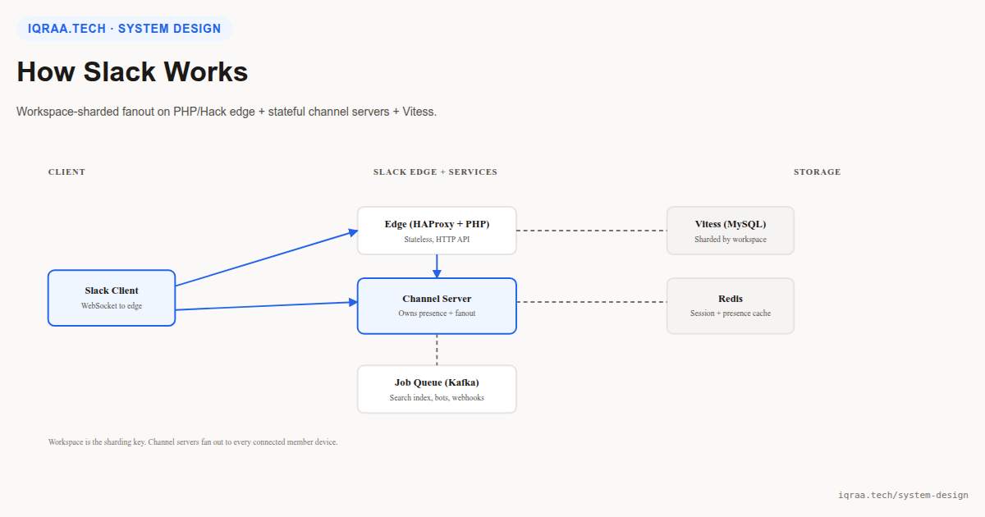Click the 'Workspace-sharded fanout' subtitle text
The image size is (985, 517).
point(227,112)
